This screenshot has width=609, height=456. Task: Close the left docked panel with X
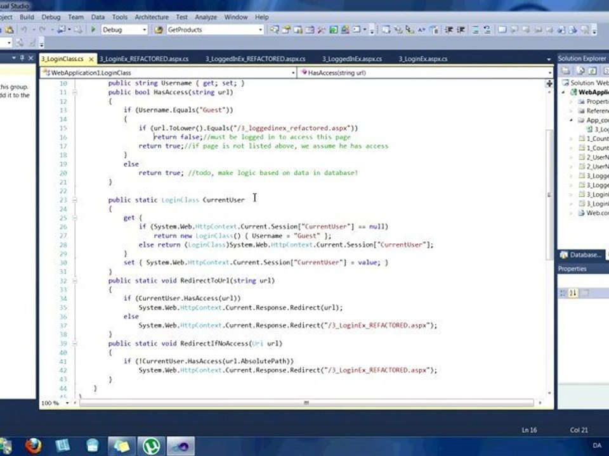(30, 58)
